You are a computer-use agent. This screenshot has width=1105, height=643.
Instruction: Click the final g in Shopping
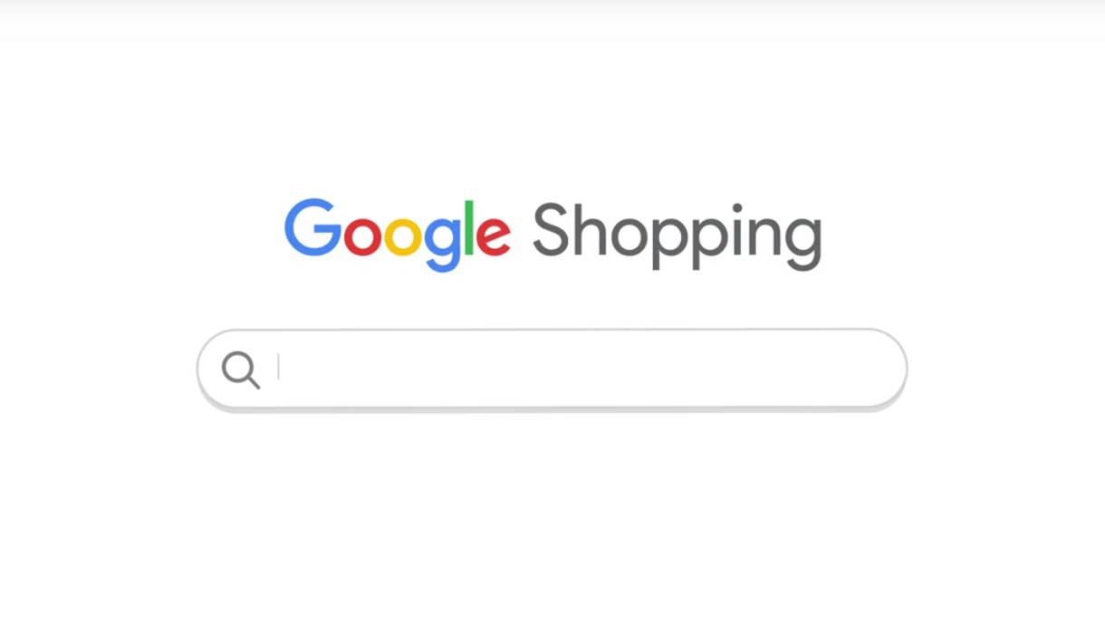802,245
